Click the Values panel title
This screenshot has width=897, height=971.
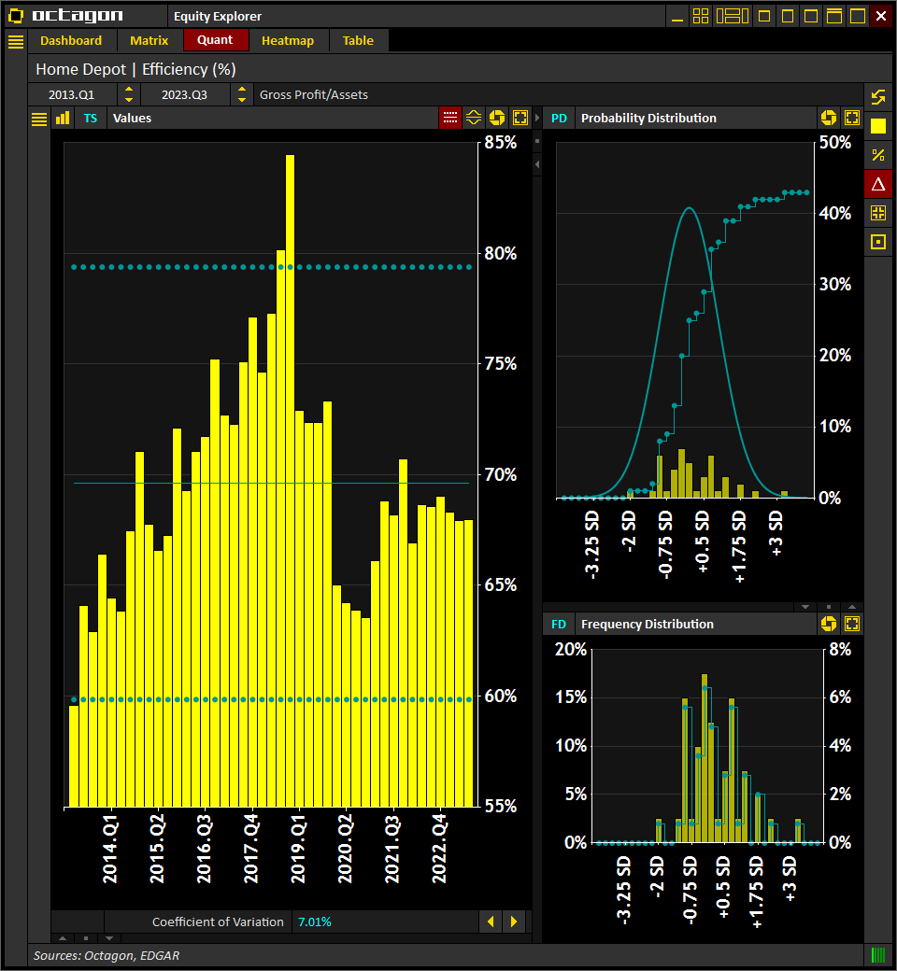coord(132,119)
